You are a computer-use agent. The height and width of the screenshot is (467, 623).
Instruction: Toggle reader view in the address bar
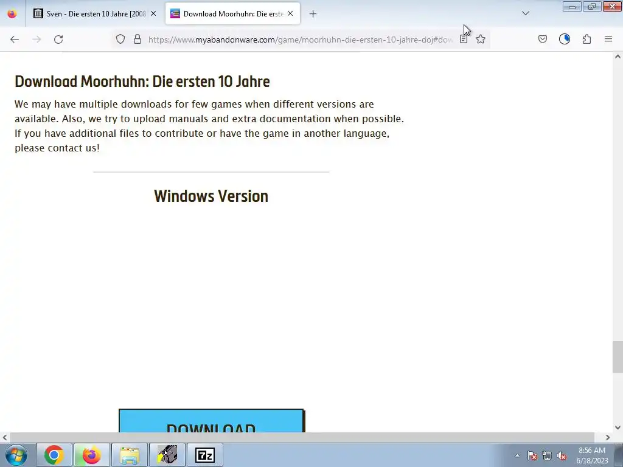click(463, 39)
